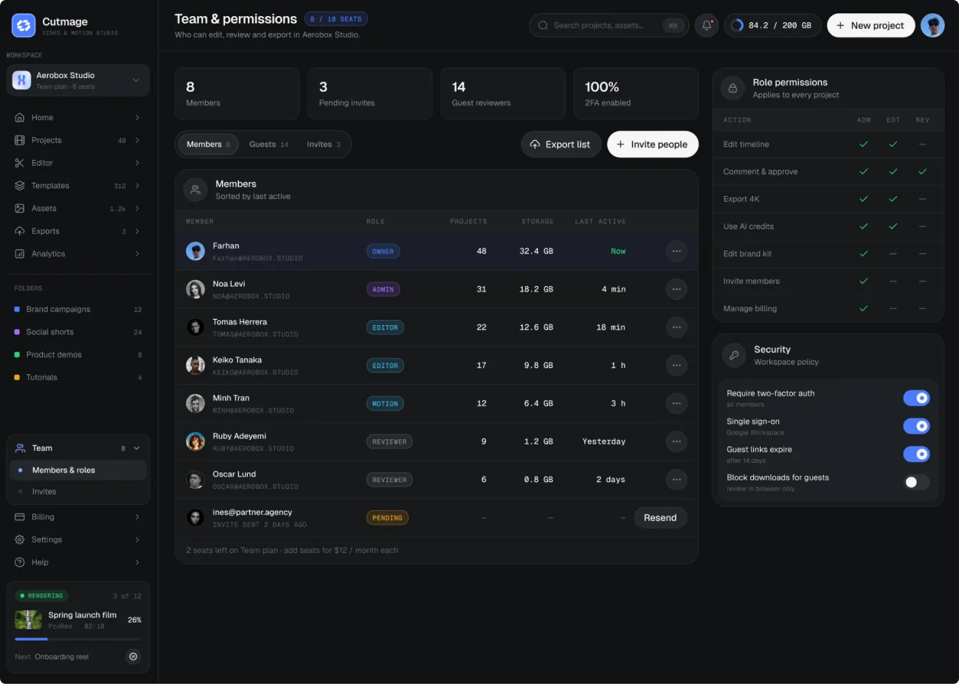
Task: Open more options for Noa Levi
Action: coord(676,290)
